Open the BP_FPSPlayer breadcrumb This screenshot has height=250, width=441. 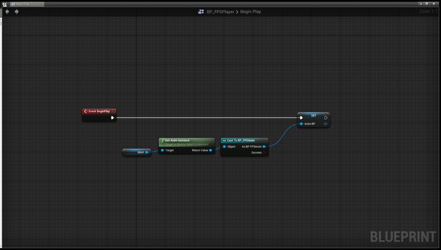pos(220,12)
